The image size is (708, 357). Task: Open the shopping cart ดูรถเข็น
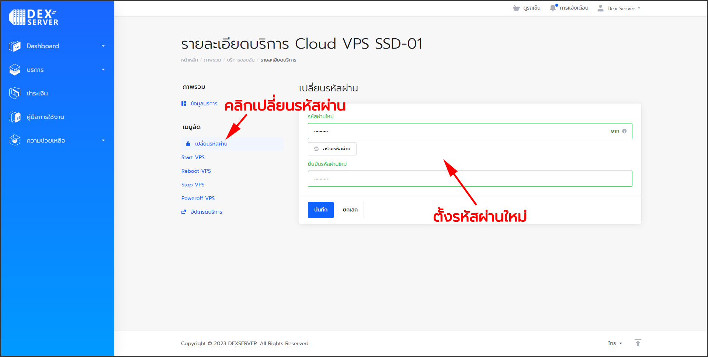(x=527, y=7)
